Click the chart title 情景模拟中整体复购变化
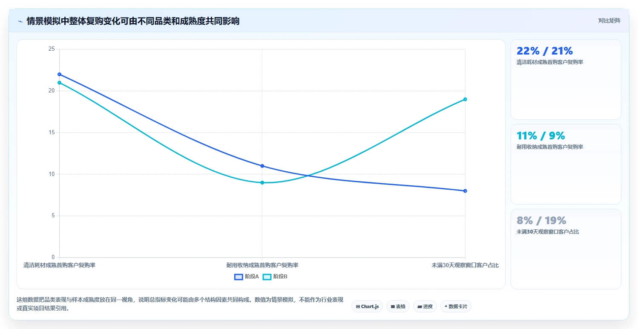Screen dimensions: 638x329 (133, 21)
